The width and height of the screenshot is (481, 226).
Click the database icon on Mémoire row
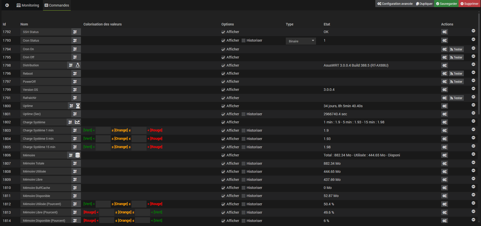coord(78,155)
